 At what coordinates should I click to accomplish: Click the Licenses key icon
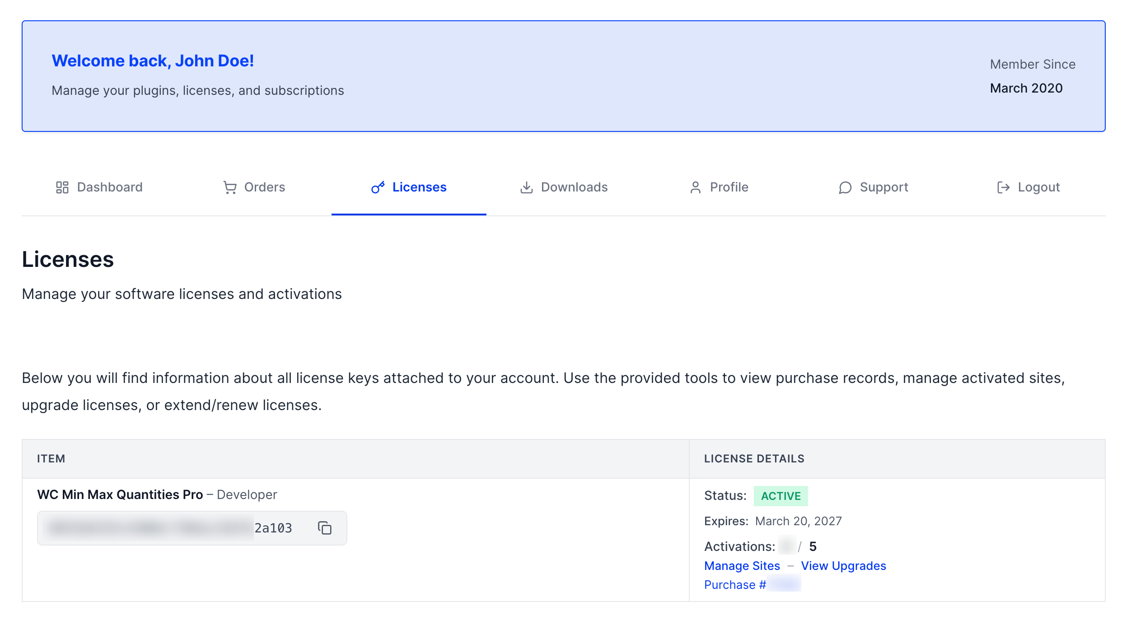point(378,187)
